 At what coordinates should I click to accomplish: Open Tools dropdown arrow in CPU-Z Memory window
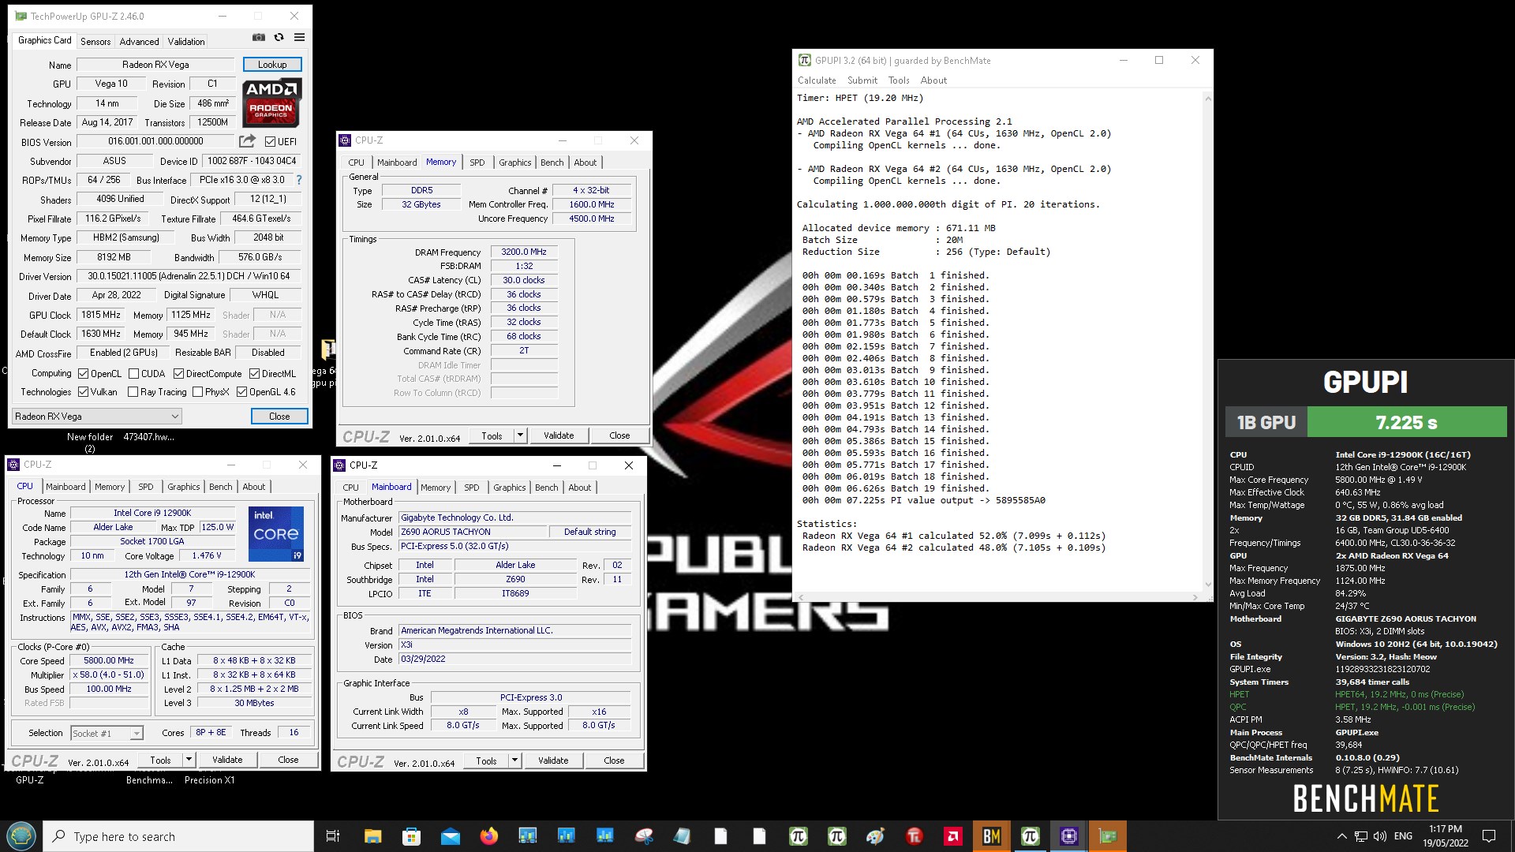pos(520,435)
